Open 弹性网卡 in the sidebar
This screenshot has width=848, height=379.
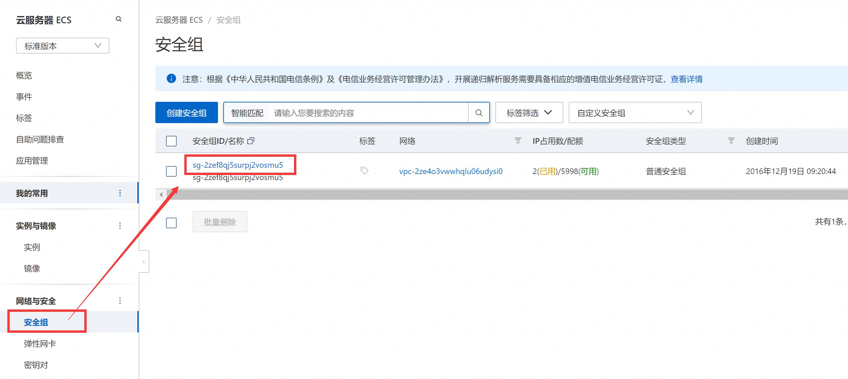(40, 343)
